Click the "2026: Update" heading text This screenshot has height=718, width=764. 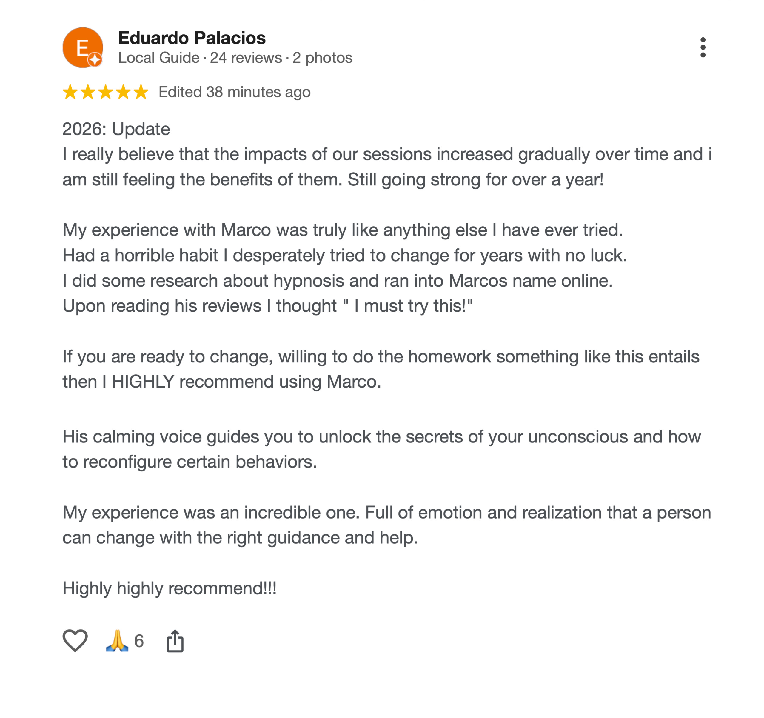click(116, 129)
